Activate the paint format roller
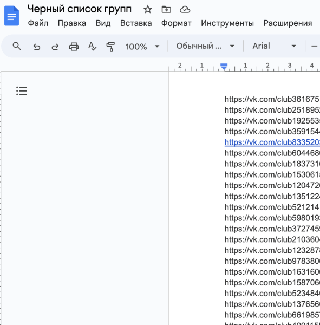 point(110,47)
